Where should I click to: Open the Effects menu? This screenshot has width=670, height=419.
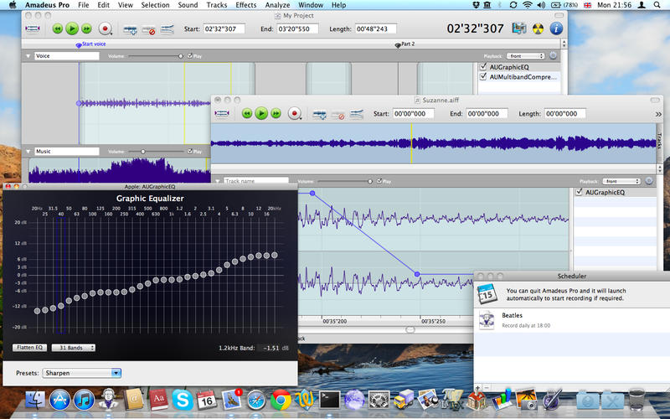[246, 5]
